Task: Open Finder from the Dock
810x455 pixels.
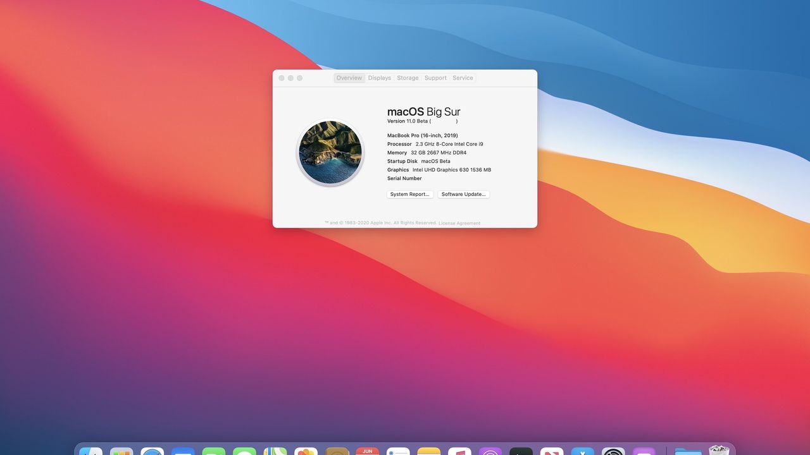Action: tap(90, 451)
